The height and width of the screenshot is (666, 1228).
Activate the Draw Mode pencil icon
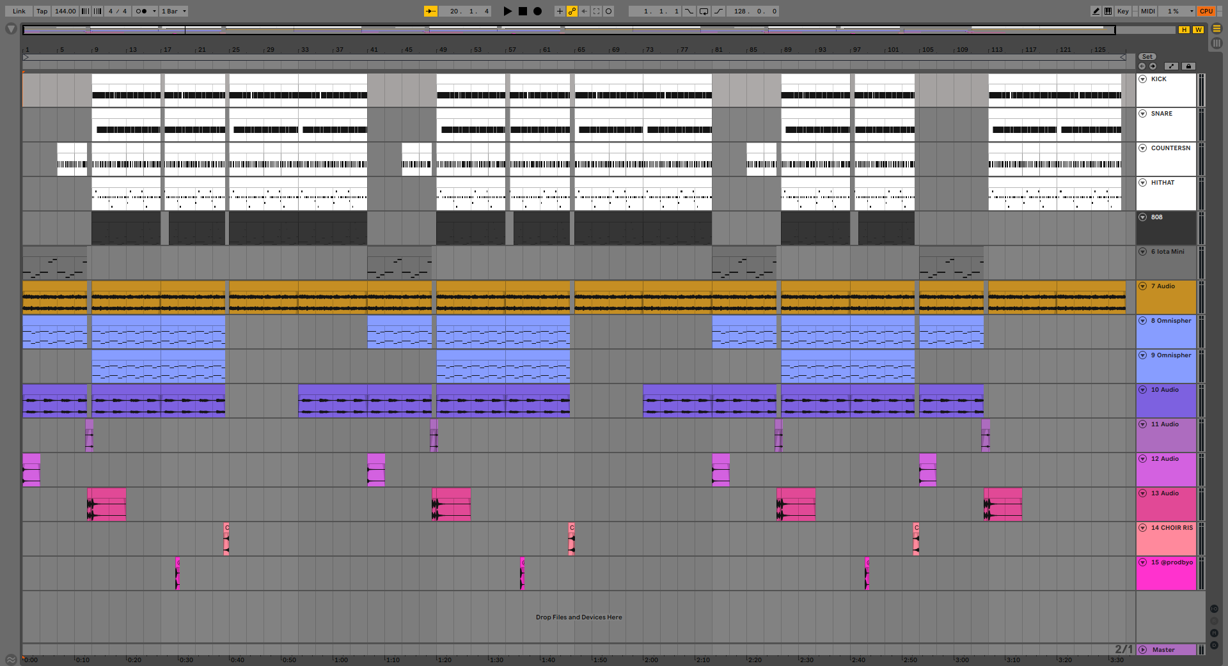point(1096,11)
